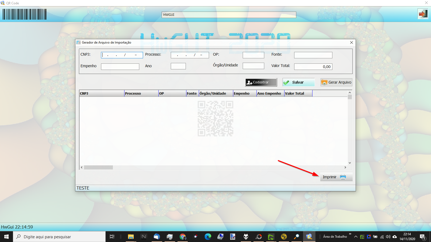The height and width of the screenshot is (242, 431).
Task: Click the Windows taskbar search box
Action: click(x=59, y=237)
